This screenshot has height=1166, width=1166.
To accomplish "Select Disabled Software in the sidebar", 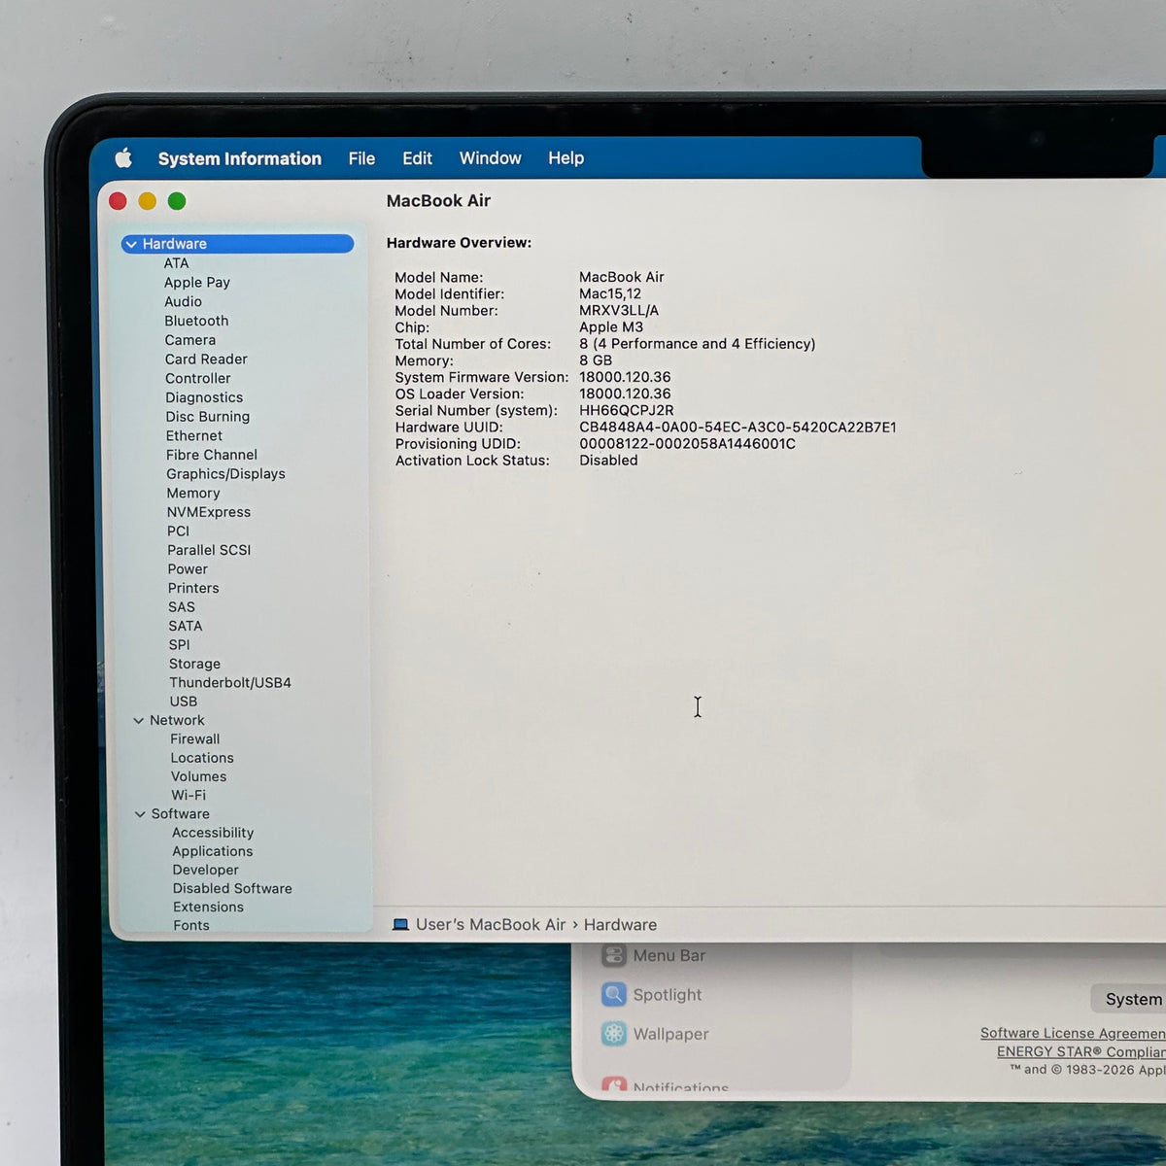I will point(232,888).
